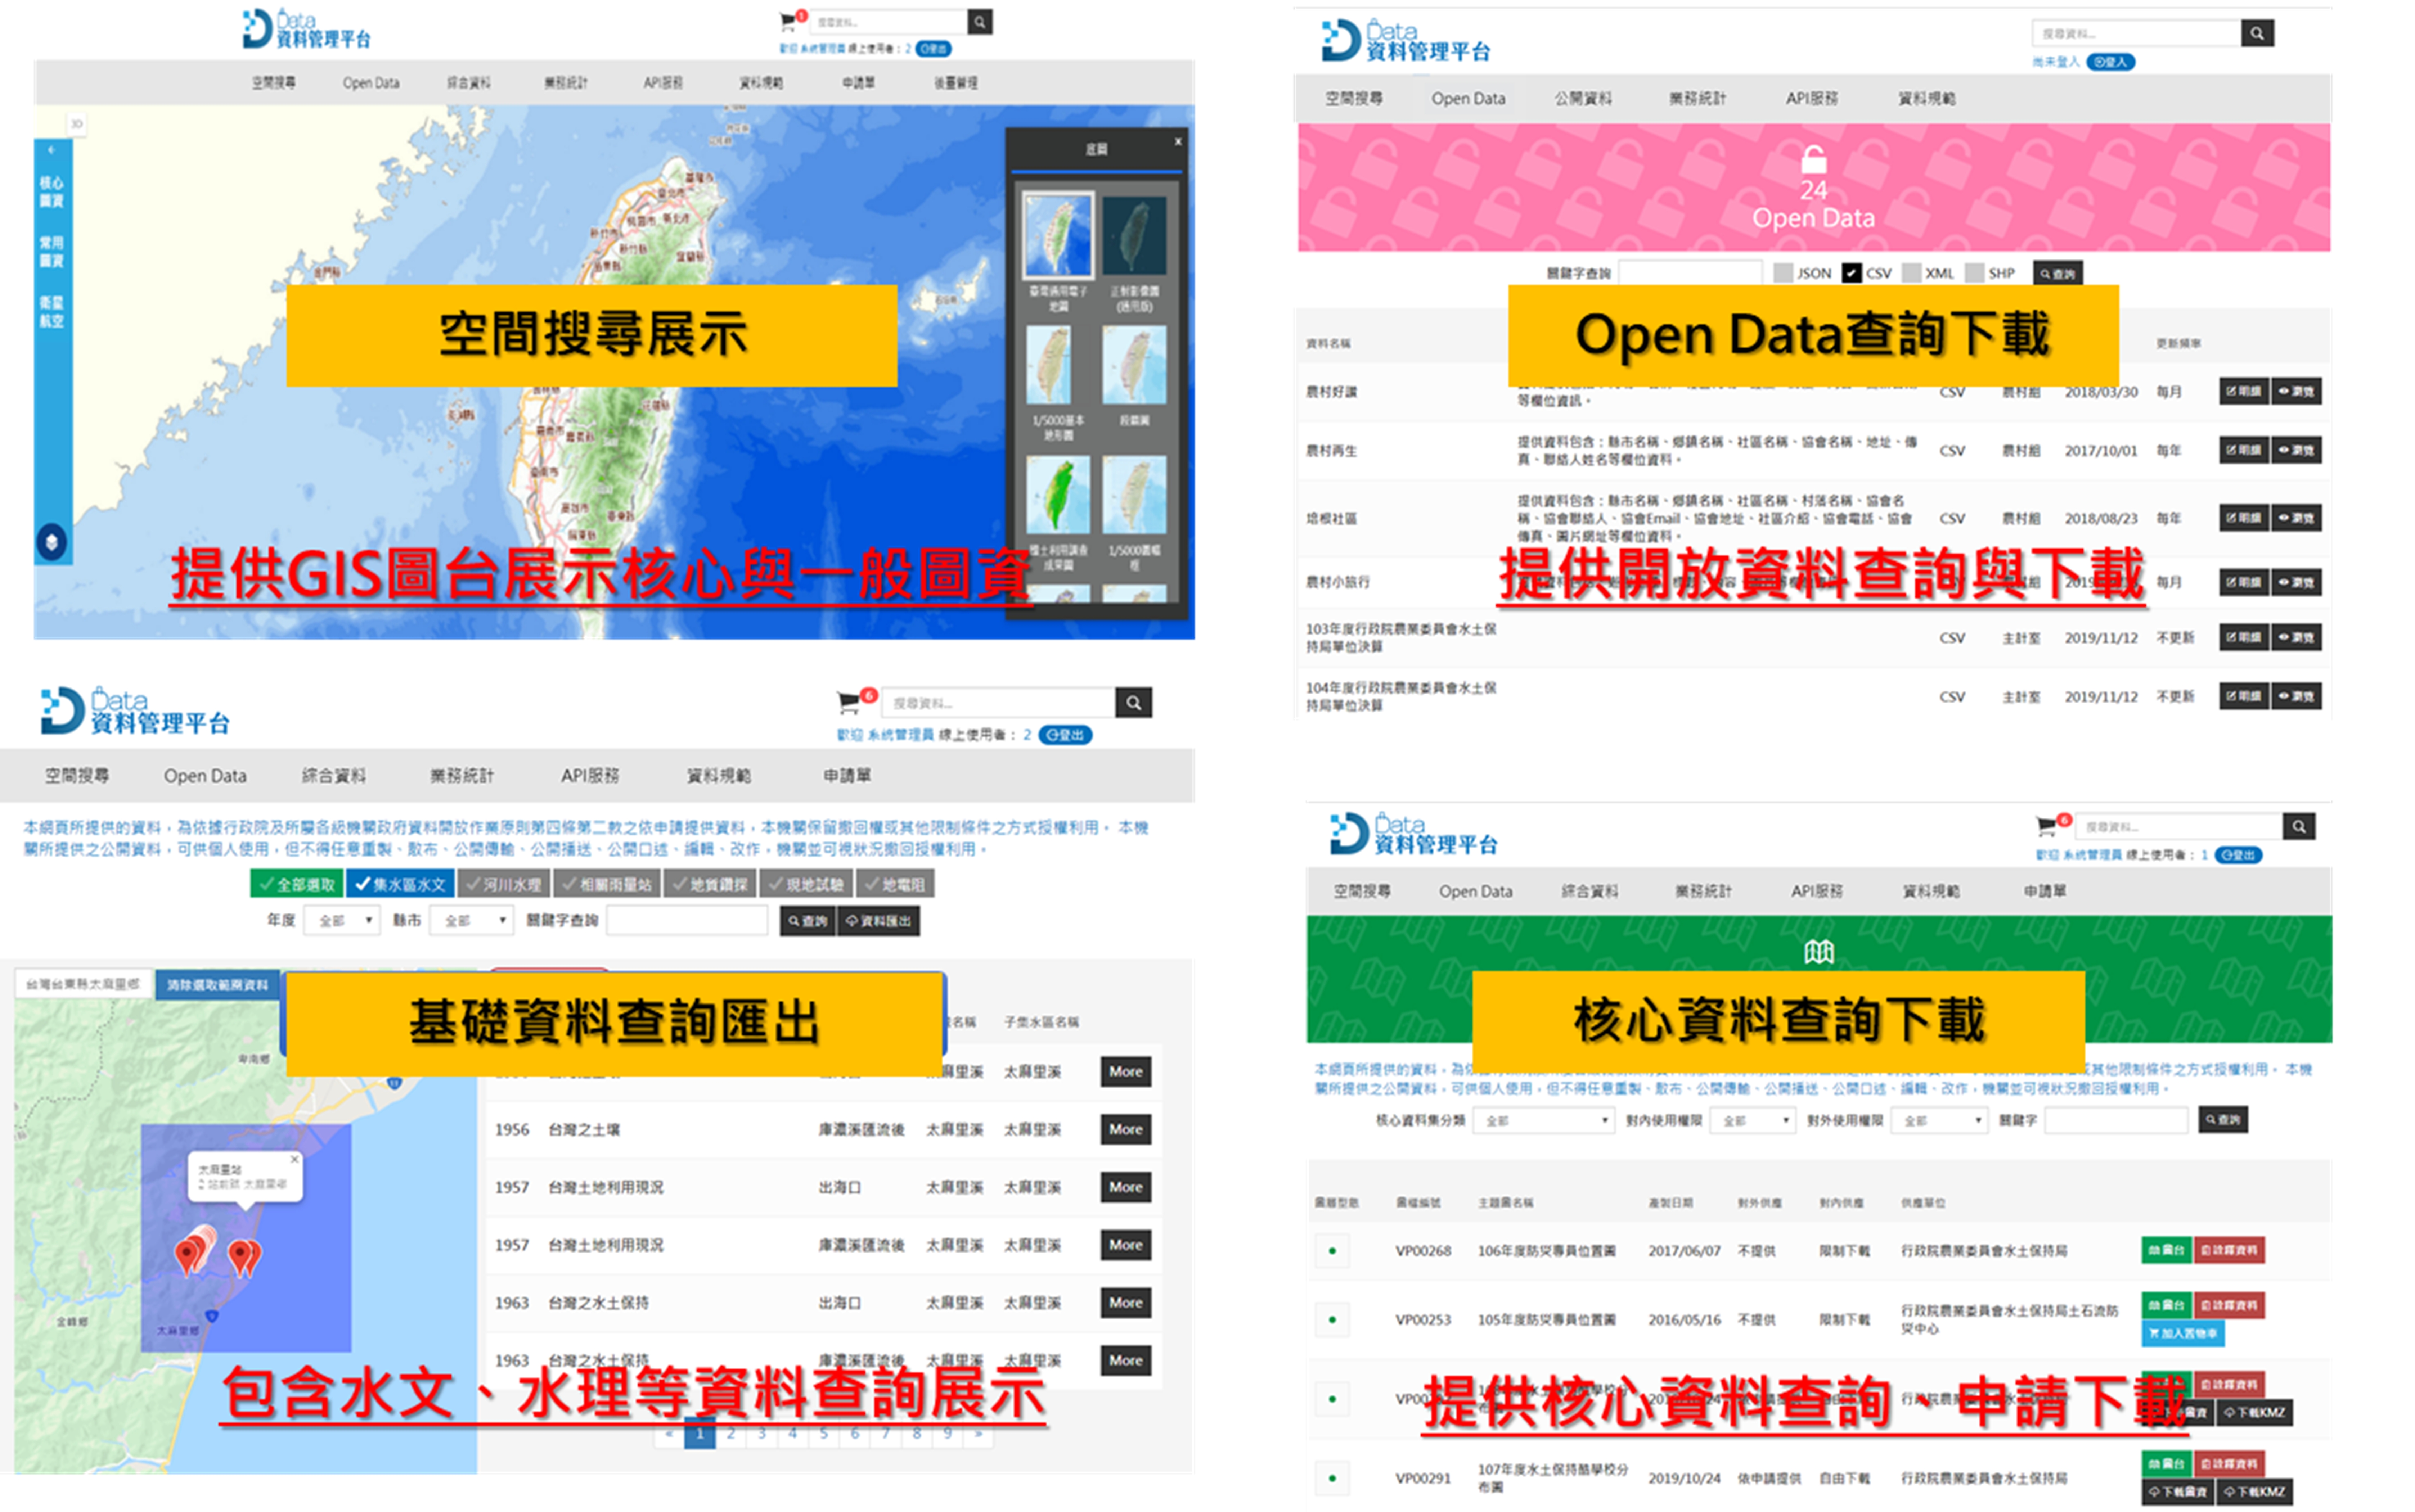Screen dimensions: 2415x1512
Task: Click 核心圖資 item in GIS blue sidebar
Action: pyautogui.click(x=52, y=191)
